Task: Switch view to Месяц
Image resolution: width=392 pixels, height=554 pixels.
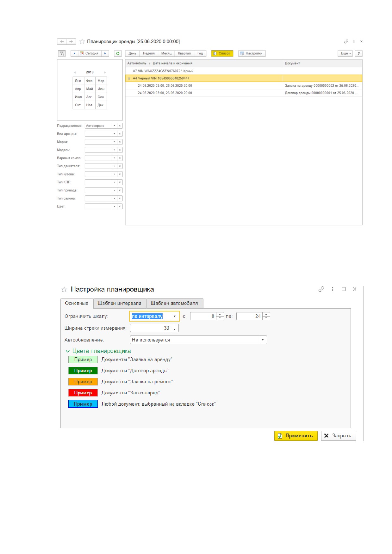Action: click(166, 53)
